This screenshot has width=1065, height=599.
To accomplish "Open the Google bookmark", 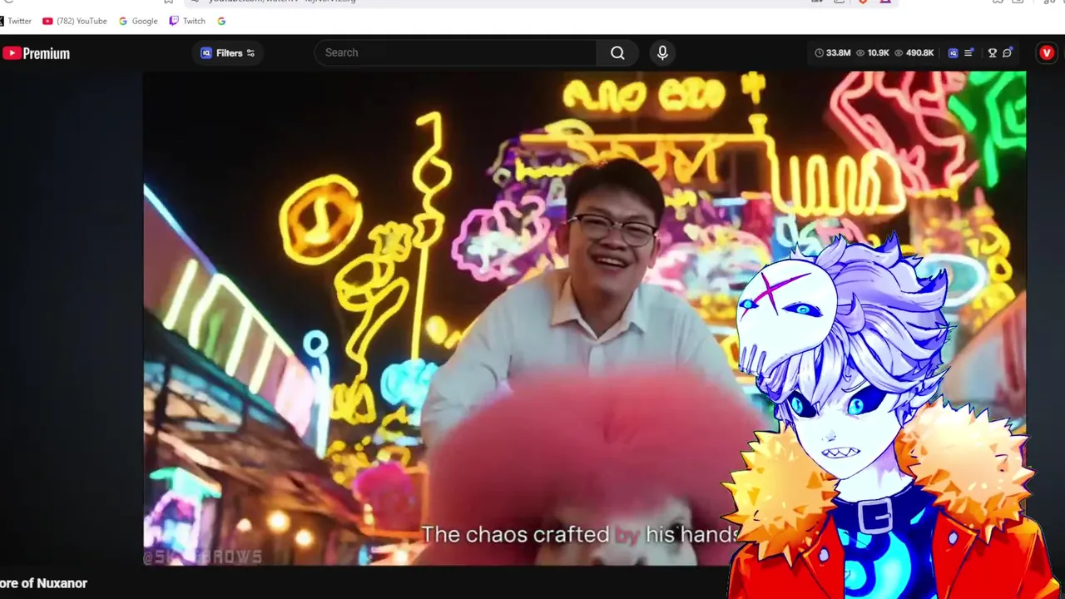I will [x=138, y=21].
